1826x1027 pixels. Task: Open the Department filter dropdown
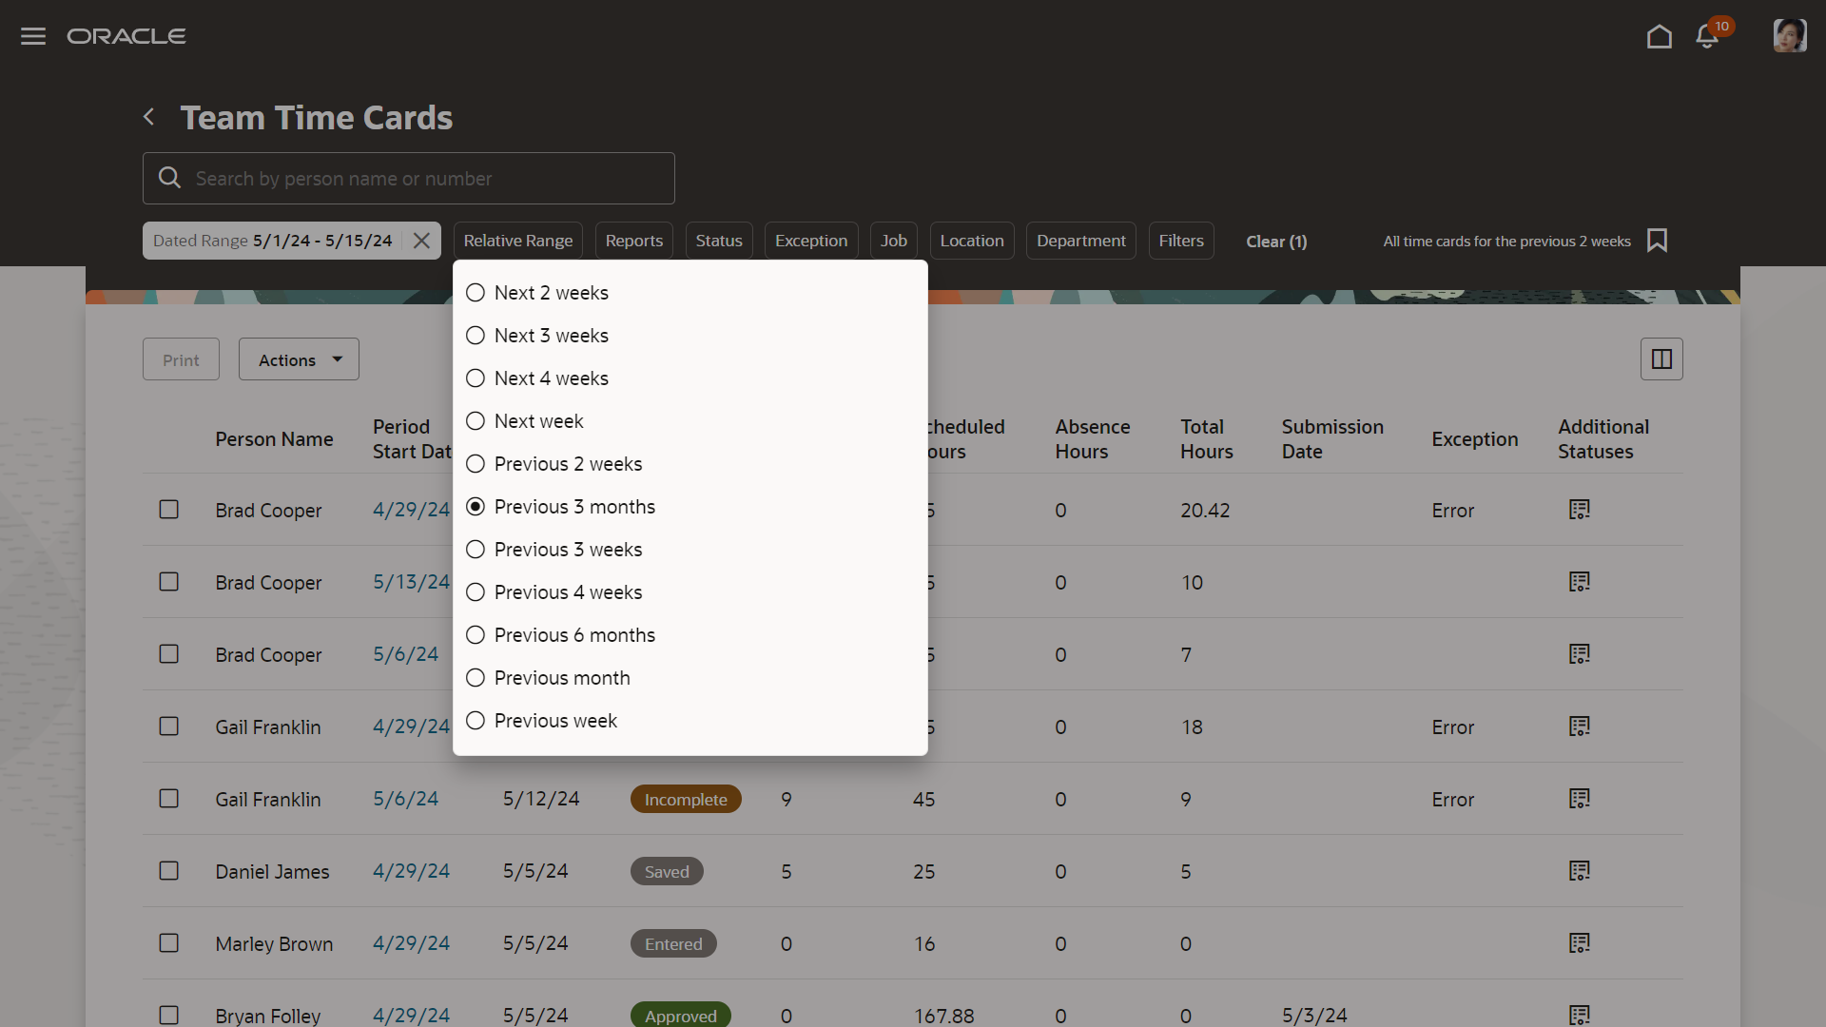(1080, 241)
